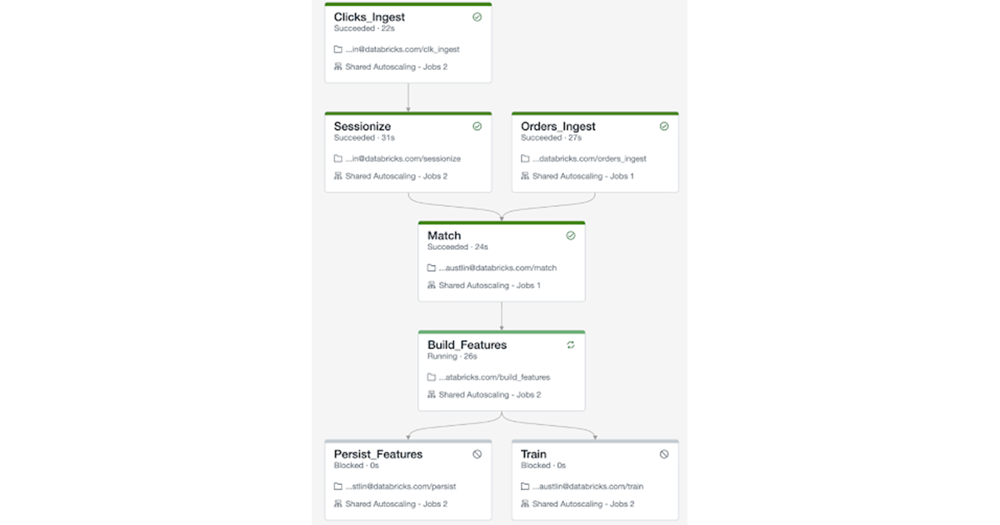This screenshot has width=1000, height=525.
Task: Open the orders_ingest notebook path
Action: point(589,158)
